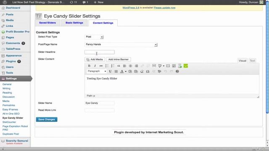Click the resize handle of the editor
Image resolution: width=269 pixels, height=151 pixels.
point(258,97)
